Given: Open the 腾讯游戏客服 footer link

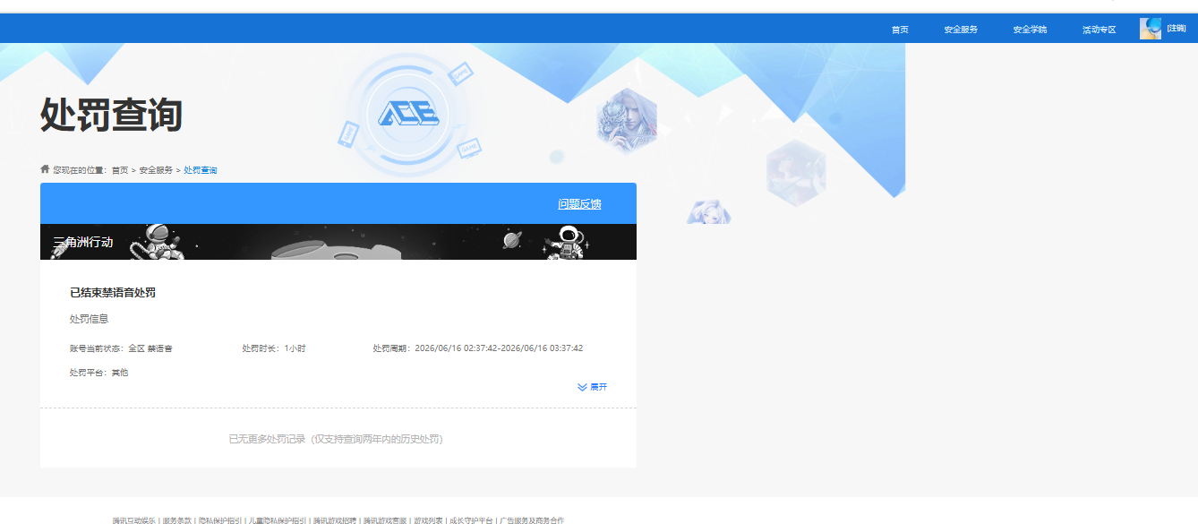Looking at the screenshot, I should [x=385, y=520].
